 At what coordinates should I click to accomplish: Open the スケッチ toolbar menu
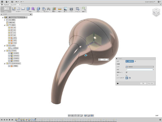[18, 11]
